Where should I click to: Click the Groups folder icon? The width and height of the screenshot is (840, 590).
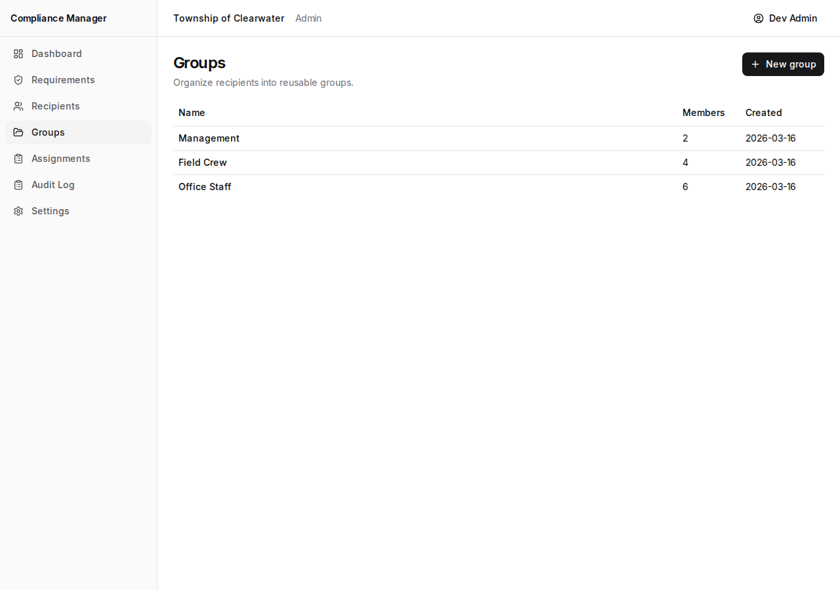18,132
